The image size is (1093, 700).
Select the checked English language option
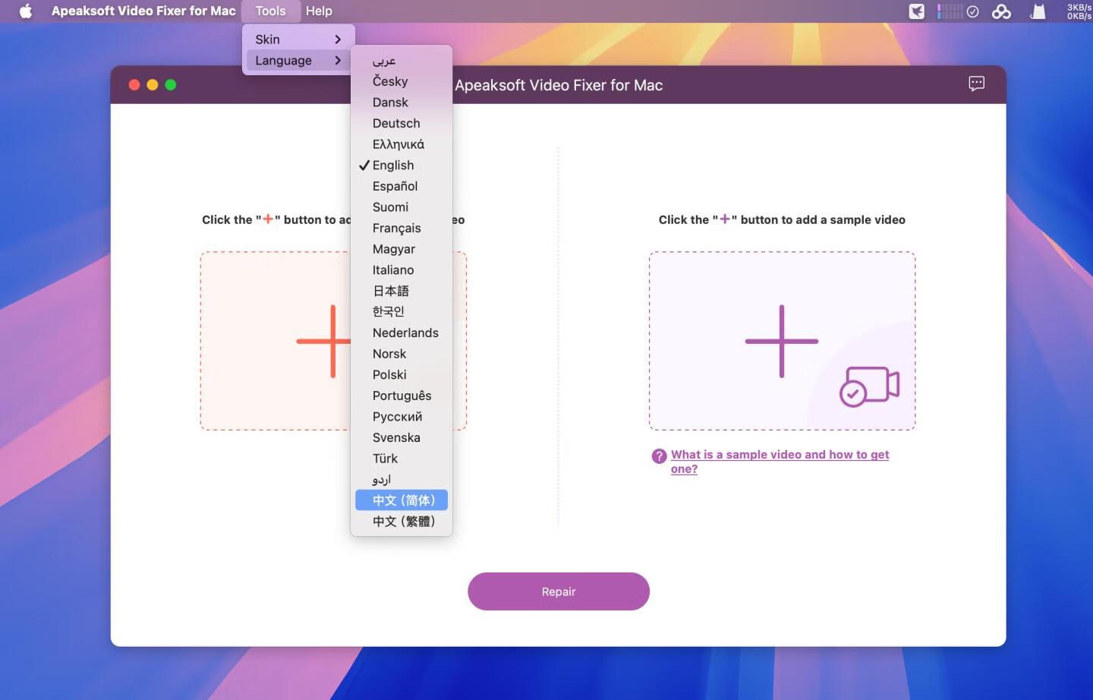coord(393,165)
